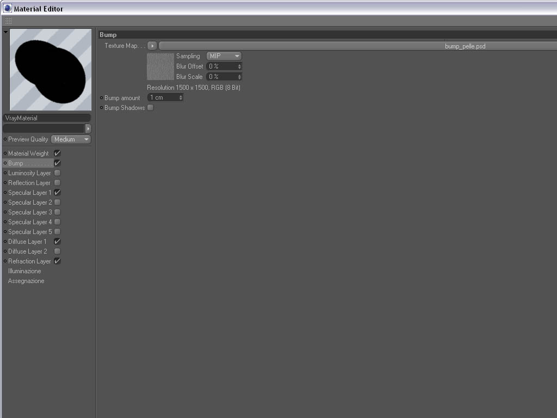Image resolution: width=557 pixels, height=418 pixels.
Task: Click the bump texture thumbnail preview
Action: coord(160,66)
